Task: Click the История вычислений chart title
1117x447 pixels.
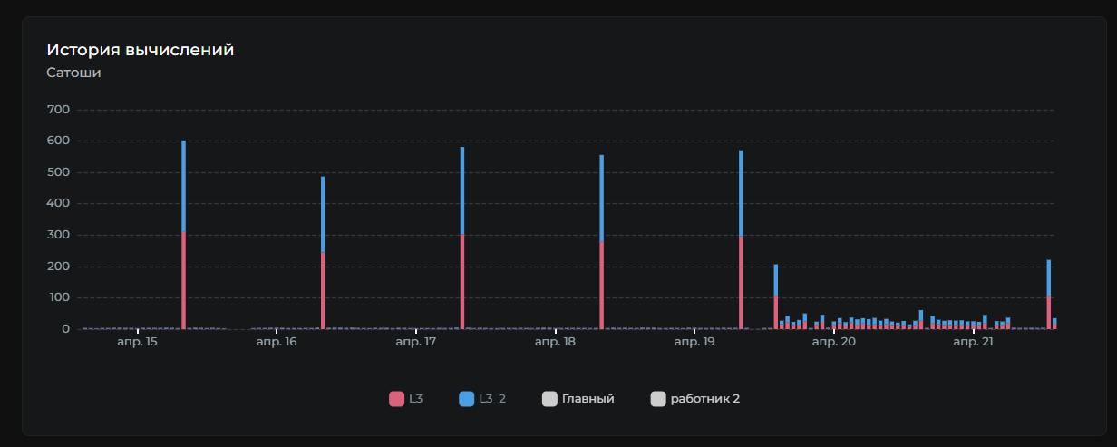Action: (x=141, y=50)
